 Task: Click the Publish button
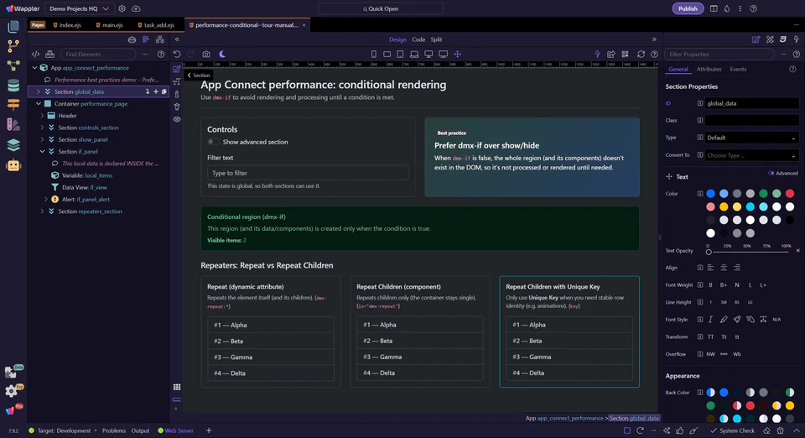click(x=688, y=8)
